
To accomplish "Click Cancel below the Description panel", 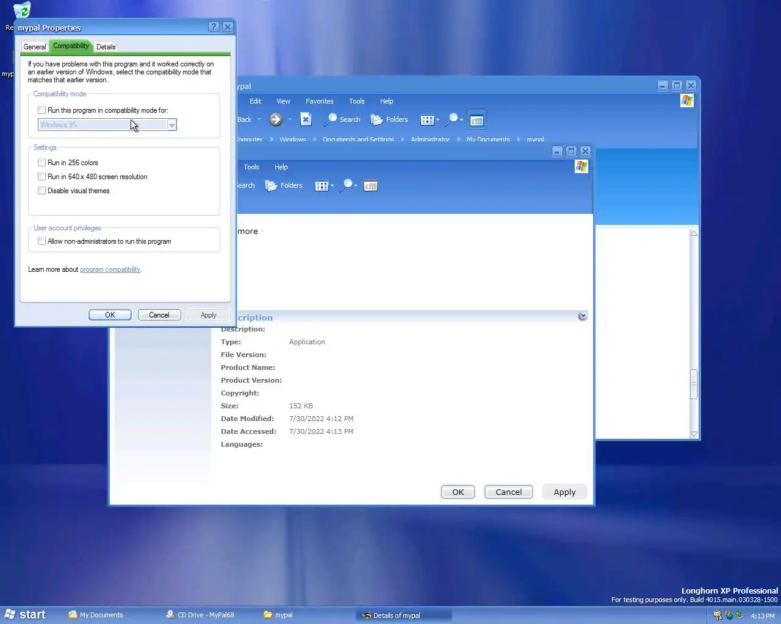I will [509, 492].
